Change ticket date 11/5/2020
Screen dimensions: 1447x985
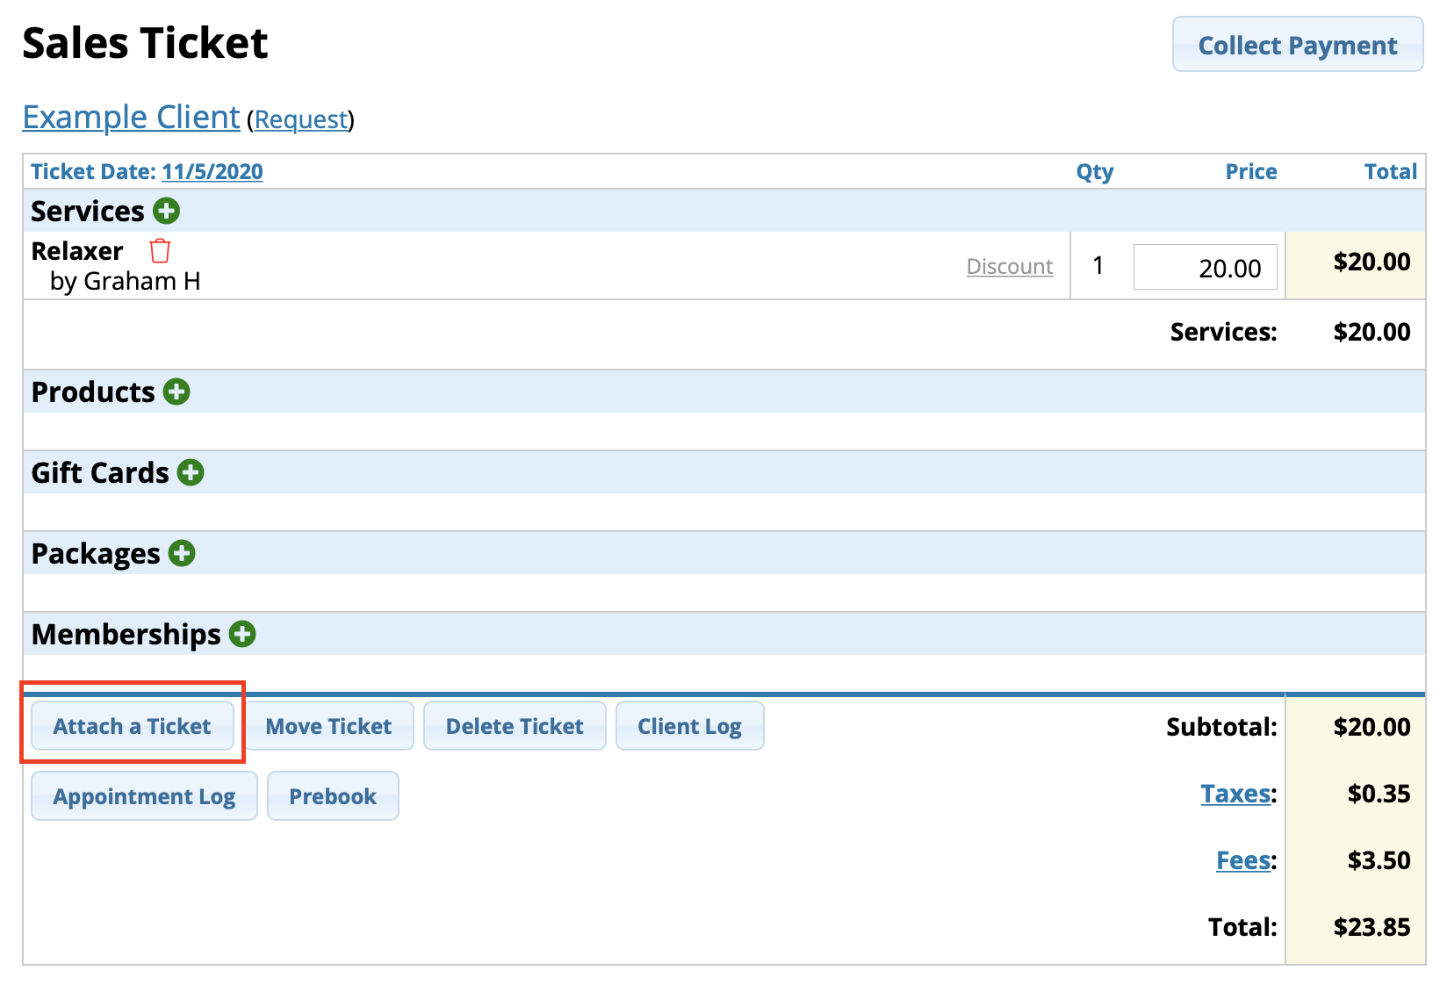[212, 171]
